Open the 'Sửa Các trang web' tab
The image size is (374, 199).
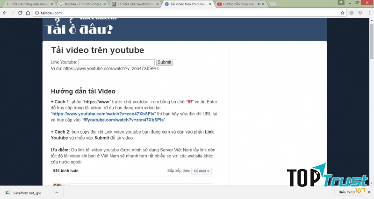coord(27,4)
